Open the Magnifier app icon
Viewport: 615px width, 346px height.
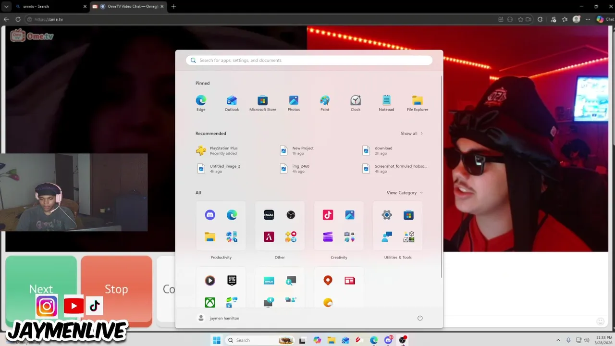click(x=291, y=280)
